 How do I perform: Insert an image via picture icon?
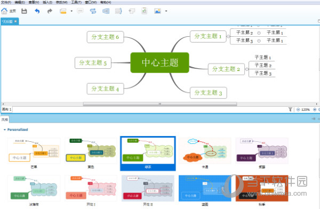point(157,11)
